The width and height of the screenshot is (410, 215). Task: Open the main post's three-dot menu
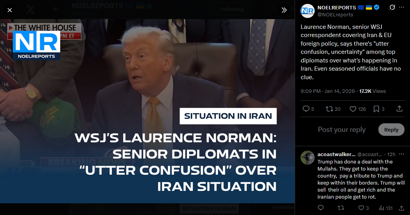(402, 7)
